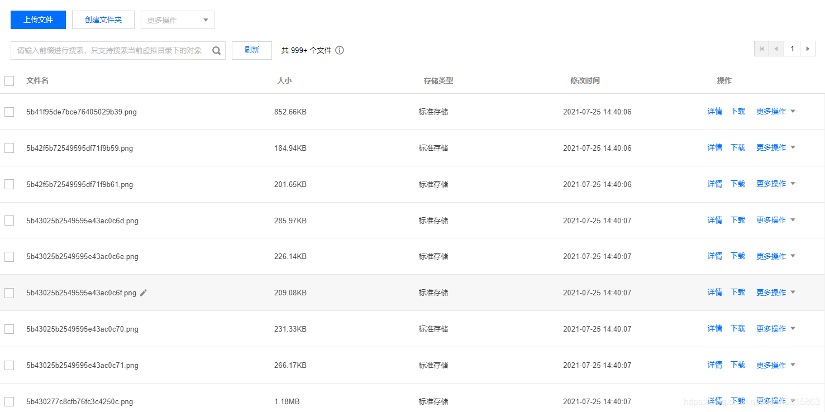825x412 pixels.
Task: Click the info icon beside file count
Action: (x=340, y=50)
